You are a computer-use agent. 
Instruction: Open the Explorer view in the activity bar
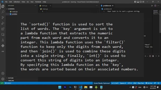pos(3,6)
